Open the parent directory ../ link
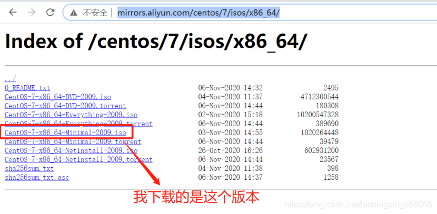Screen dimensions: 437x214 [11, 79]
